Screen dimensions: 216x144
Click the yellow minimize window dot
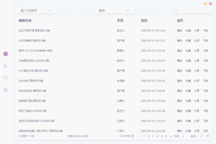tap(205, 4)
